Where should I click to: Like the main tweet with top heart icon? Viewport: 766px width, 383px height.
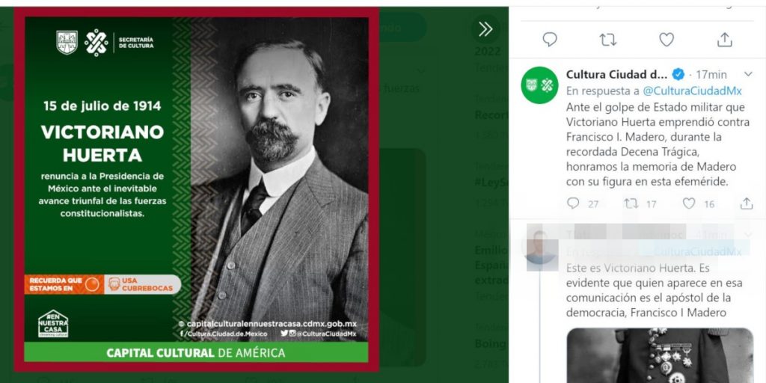(x=667, y=40)
